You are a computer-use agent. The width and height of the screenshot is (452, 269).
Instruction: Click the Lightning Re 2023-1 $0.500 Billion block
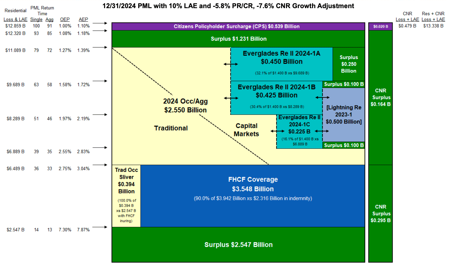(344, 115)
